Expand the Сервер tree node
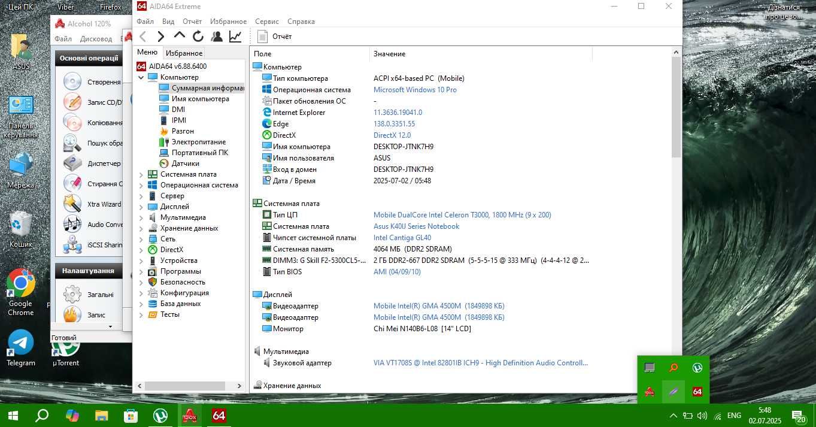 pyautogui.click(x=141, y=196)
